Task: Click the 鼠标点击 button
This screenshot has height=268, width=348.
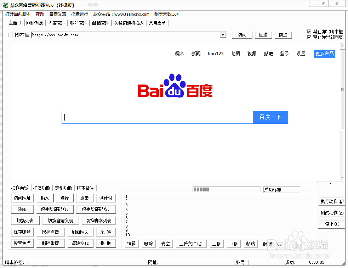Action: [51, 232]
